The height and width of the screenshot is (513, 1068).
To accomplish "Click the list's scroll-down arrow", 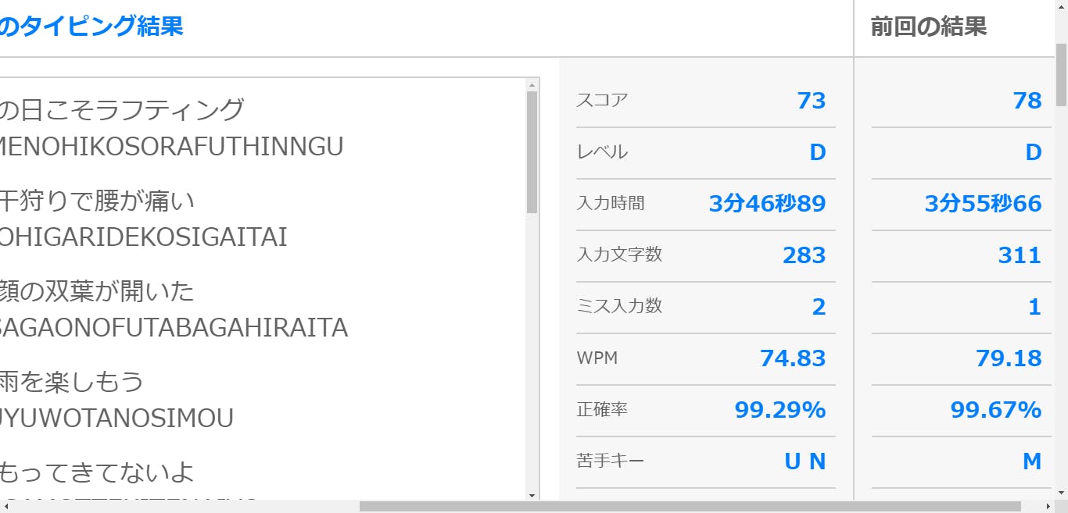I will (x=532, y=494).
